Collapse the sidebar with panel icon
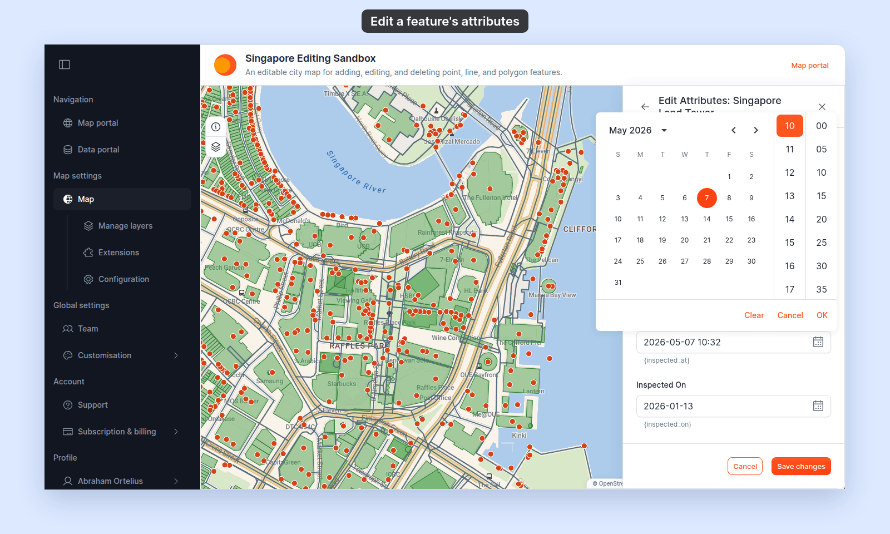This screenshot has width=890, height=534. tap(65, 65)
